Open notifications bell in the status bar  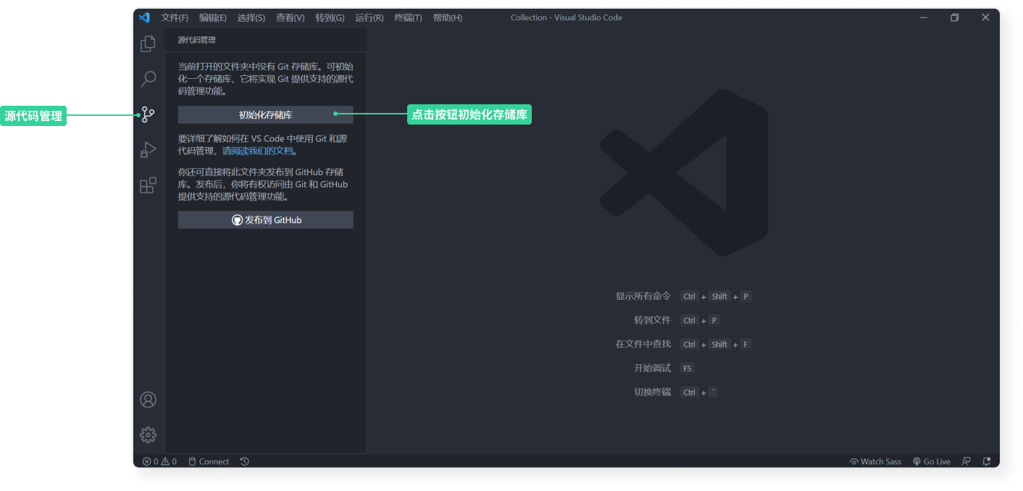pyautogui.click(x=986, y=461)
